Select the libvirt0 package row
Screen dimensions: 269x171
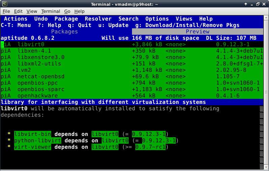pyautogui.click(x=31, y=44)
